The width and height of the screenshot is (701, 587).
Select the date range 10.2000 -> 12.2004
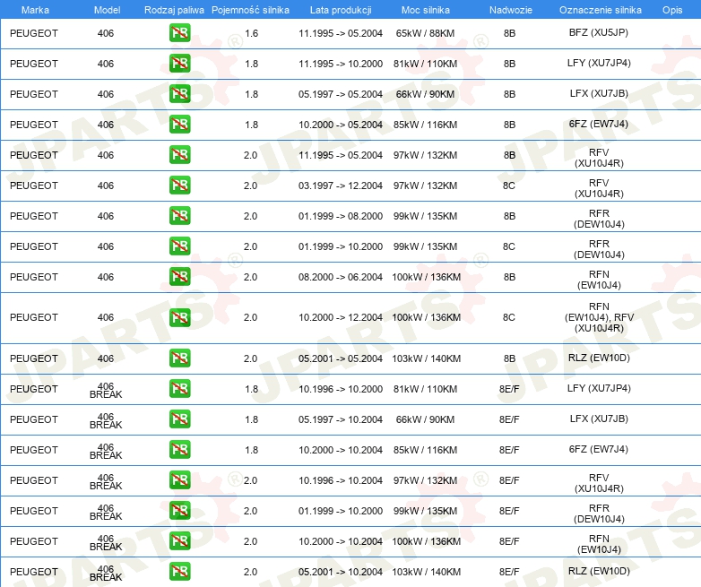click(341, 317)
